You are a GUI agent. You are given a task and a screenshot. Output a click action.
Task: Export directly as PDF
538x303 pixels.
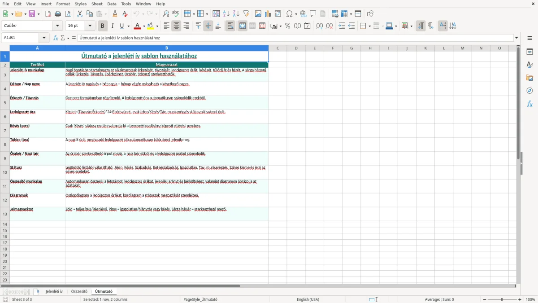(x=48, y=14)
